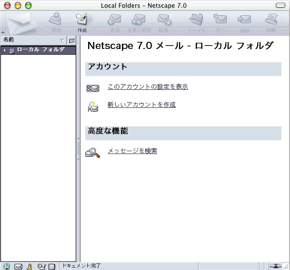This screenshot has height=270, width=290.
Task: Click the account settings envelope icon
Action: (x=93, y=88)
